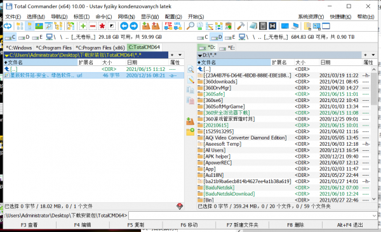Click F5 复制 button
The height and width of the screenshot is (232, 381).
point(136,225)
